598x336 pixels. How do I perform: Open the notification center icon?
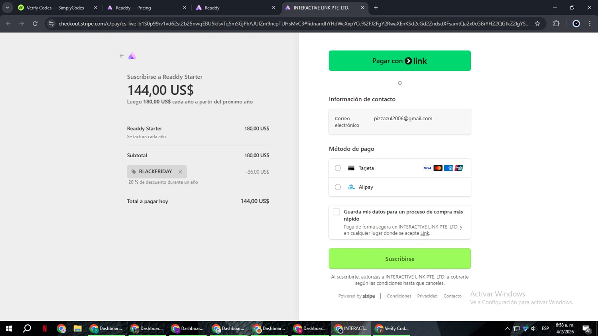click(586, 329)
